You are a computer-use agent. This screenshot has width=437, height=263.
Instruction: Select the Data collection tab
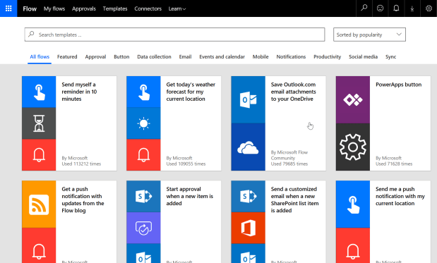154,57
